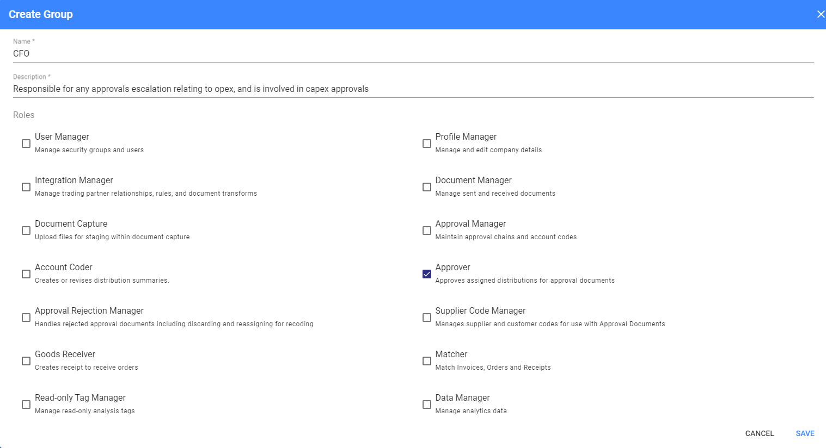Click the Name input field
The width and height of the screenshot is (826, 448).
(413, 53)
